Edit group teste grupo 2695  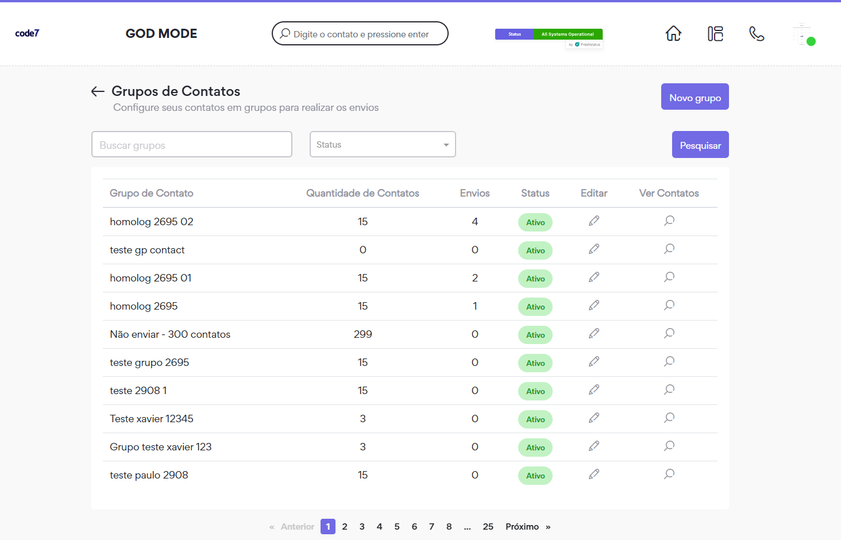594,362
